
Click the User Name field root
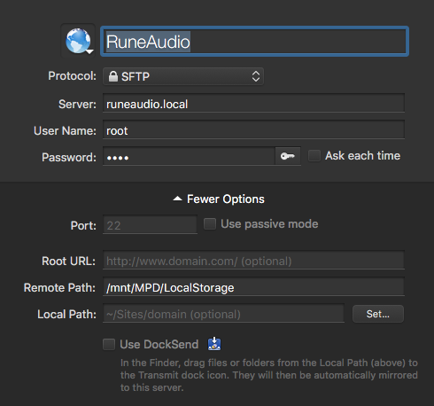(x=253, y=129)
